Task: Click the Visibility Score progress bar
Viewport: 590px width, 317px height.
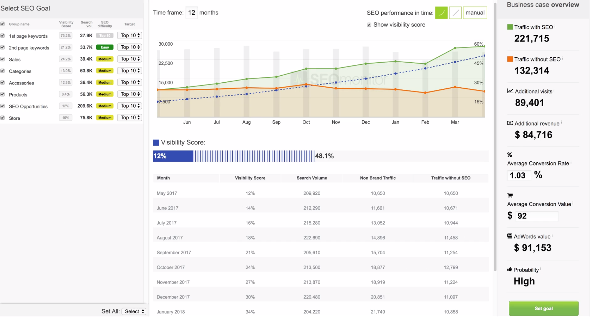Action: point(233,156)
